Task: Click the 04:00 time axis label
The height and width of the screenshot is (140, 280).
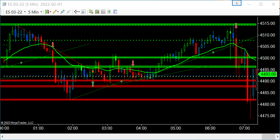Action: click(141, 128)
